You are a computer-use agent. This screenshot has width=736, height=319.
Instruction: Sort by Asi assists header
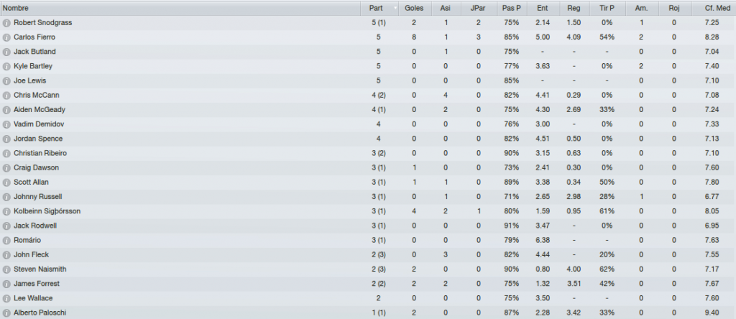click(x=445, y=8)
